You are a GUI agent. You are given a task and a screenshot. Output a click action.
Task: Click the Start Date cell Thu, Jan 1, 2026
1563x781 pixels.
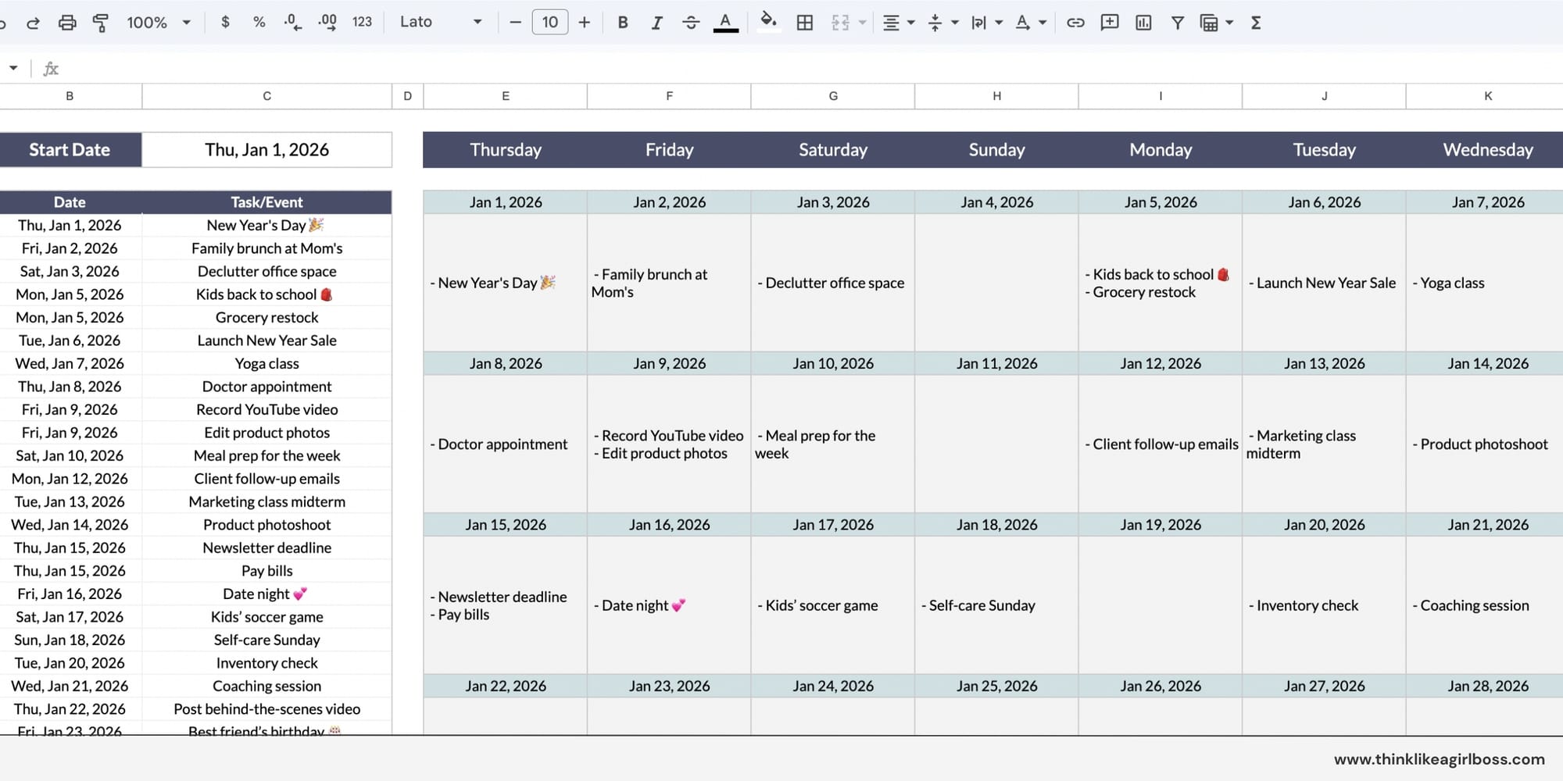click(x=266, y=150)
